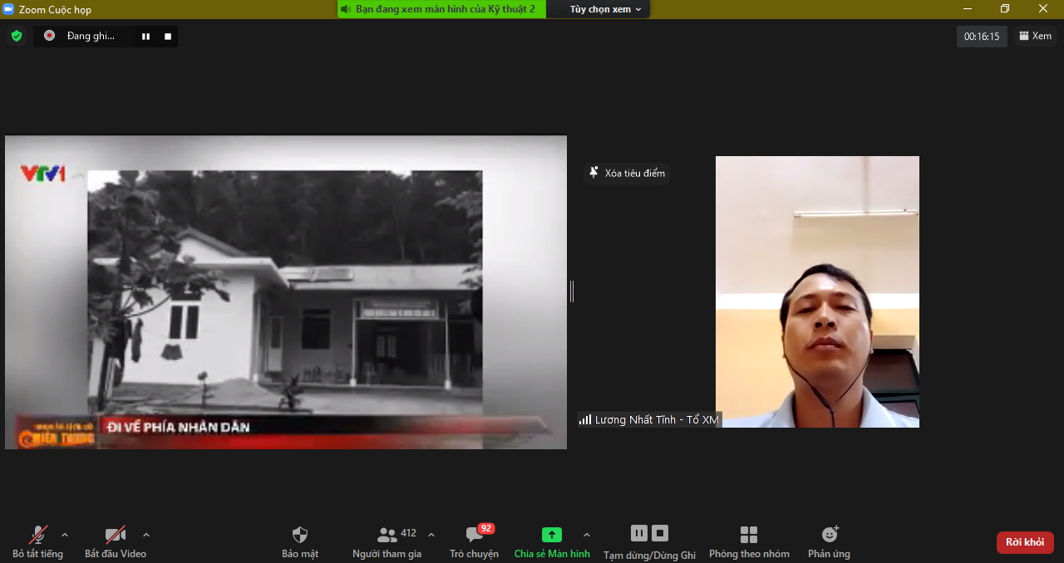Click the green screen-viewing banner
This screenshot has width=1064, height=563.
pos(441,9)
